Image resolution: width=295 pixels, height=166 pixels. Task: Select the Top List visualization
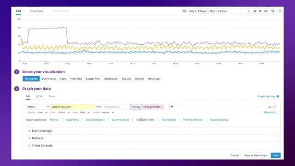click(126, 79)
